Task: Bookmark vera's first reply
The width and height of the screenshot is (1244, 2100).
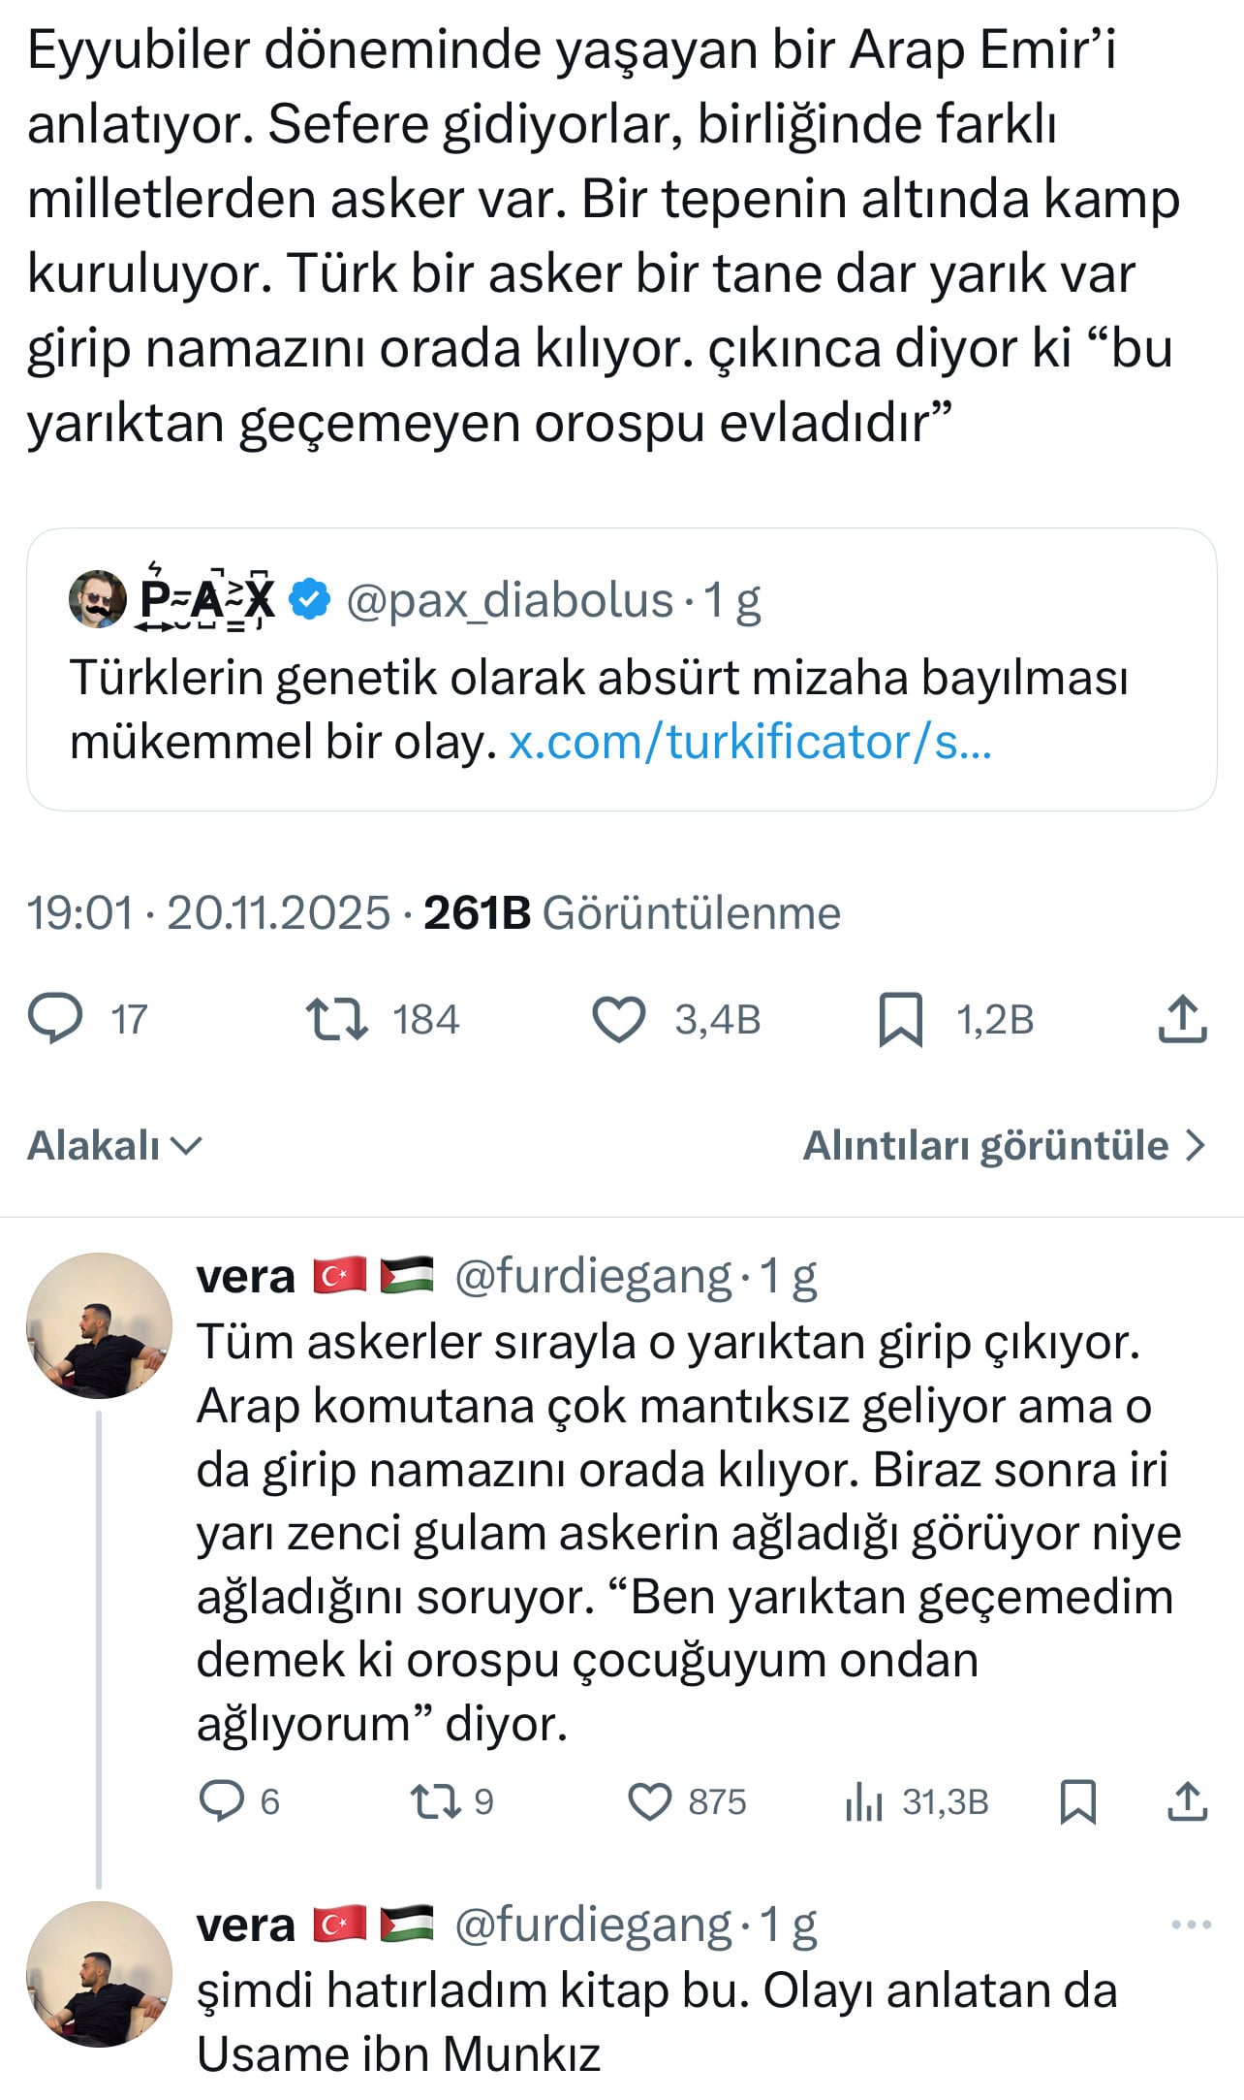Action: 1077,1801
